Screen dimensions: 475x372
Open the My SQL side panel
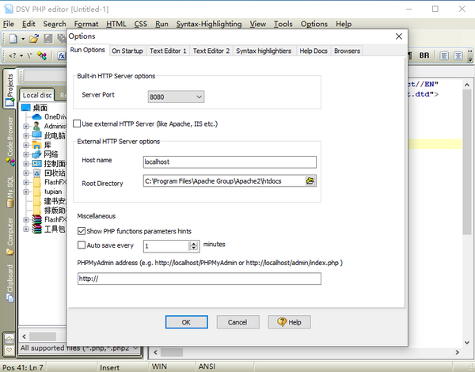[x=9, y=190]
